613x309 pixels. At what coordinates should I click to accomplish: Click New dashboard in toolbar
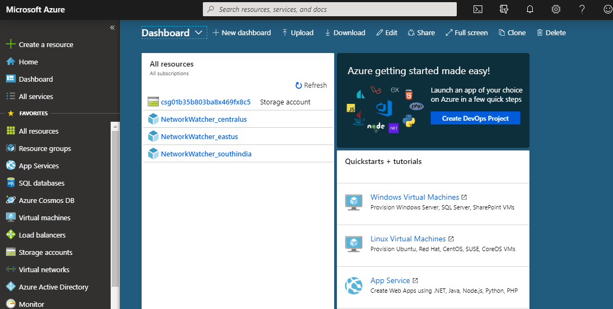(x=242, y=33)
